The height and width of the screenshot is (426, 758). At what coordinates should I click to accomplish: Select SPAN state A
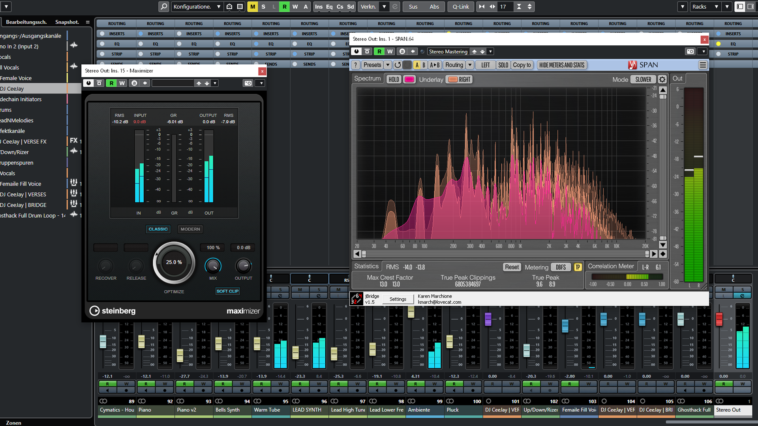417,65
